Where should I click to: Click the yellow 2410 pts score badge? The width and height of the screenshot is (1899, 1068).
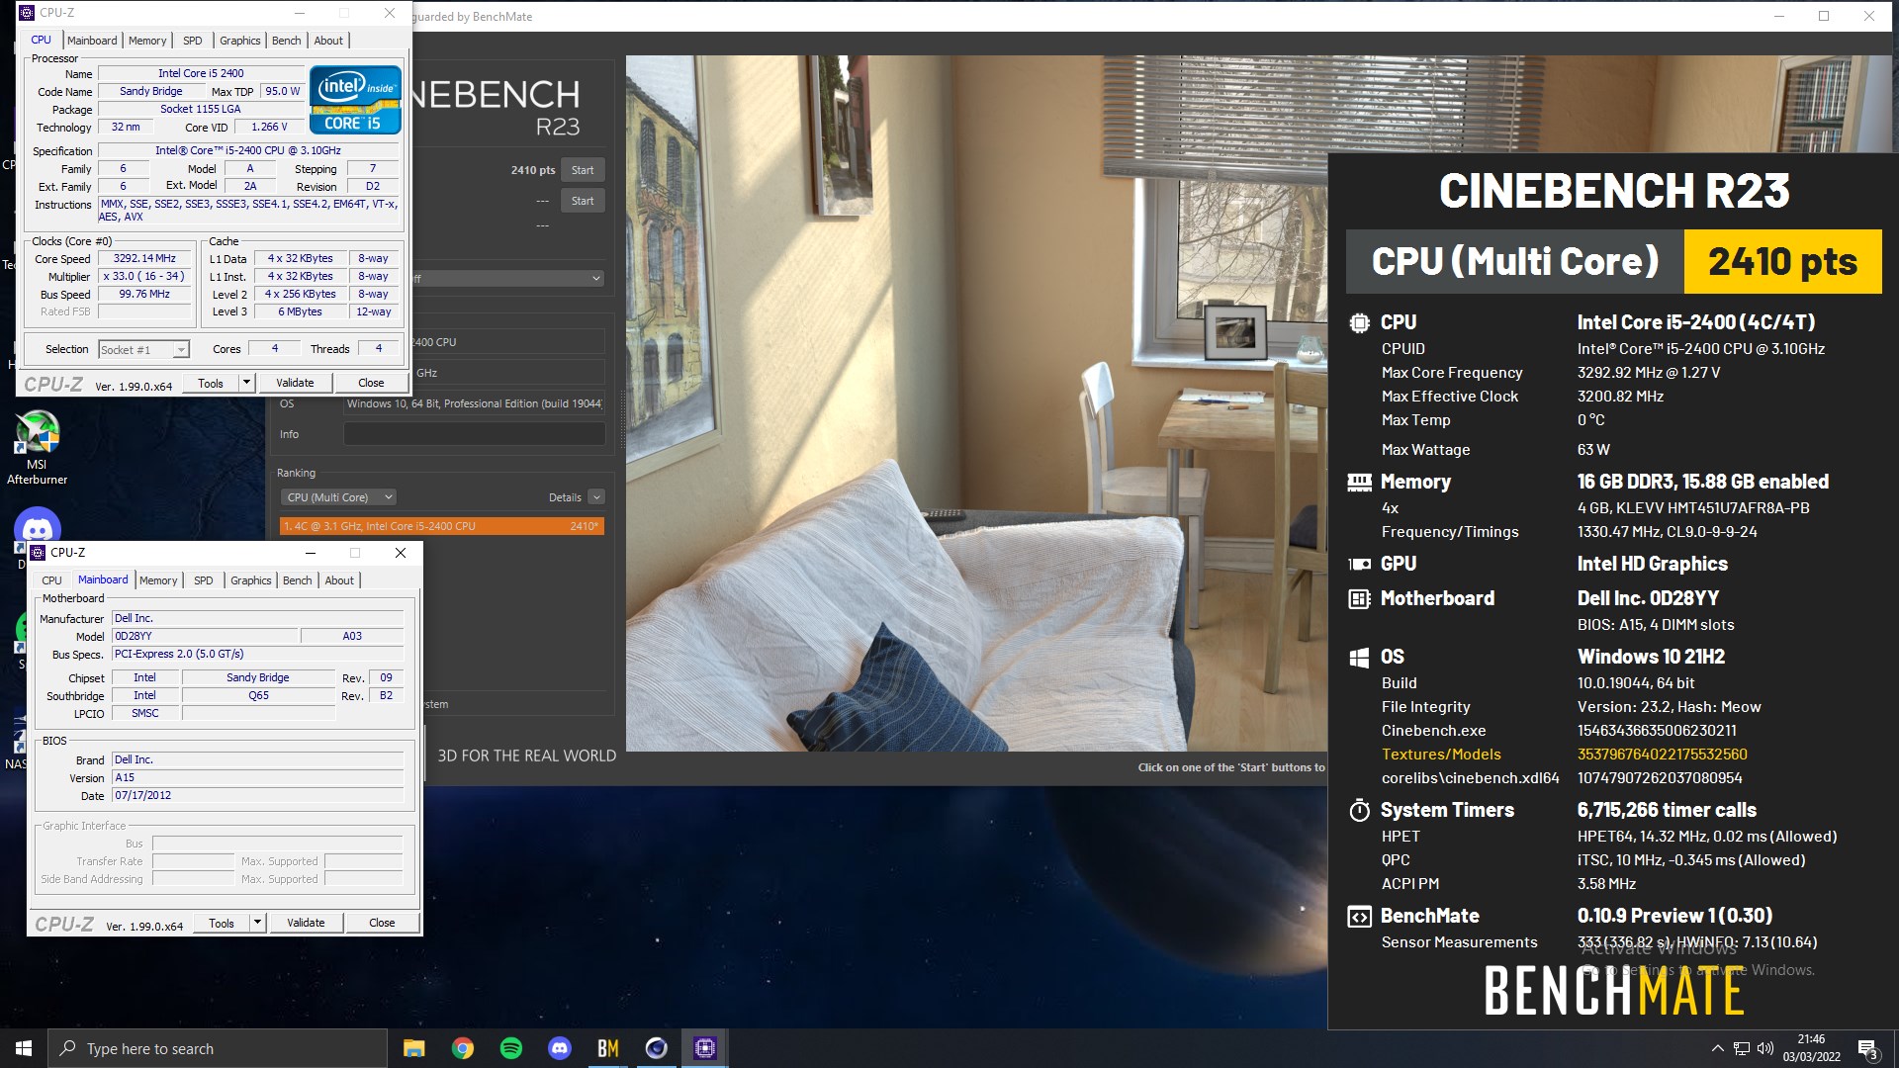click(1782, 262)
